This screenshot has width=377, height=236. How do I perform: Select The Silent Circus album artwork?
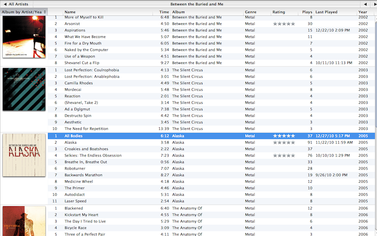point(24,89)
